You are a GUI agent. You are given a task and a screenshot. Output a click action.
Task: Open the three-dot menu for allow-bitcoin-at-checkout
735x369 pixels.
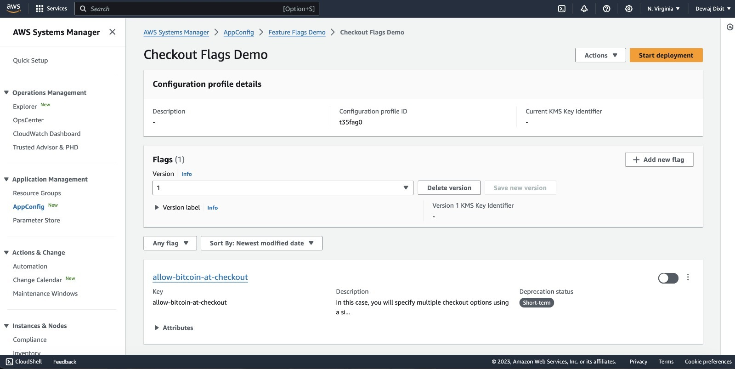[x=688, y=277]
